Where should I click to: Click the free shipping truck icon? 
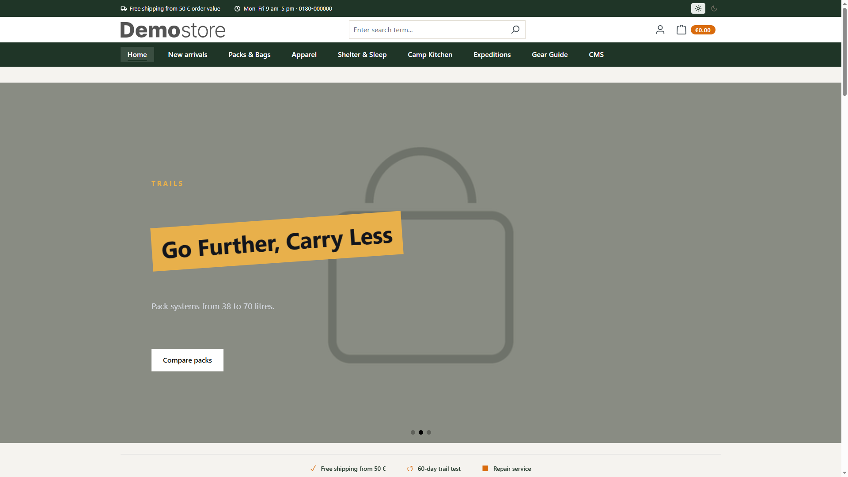(x=124, y=8)
